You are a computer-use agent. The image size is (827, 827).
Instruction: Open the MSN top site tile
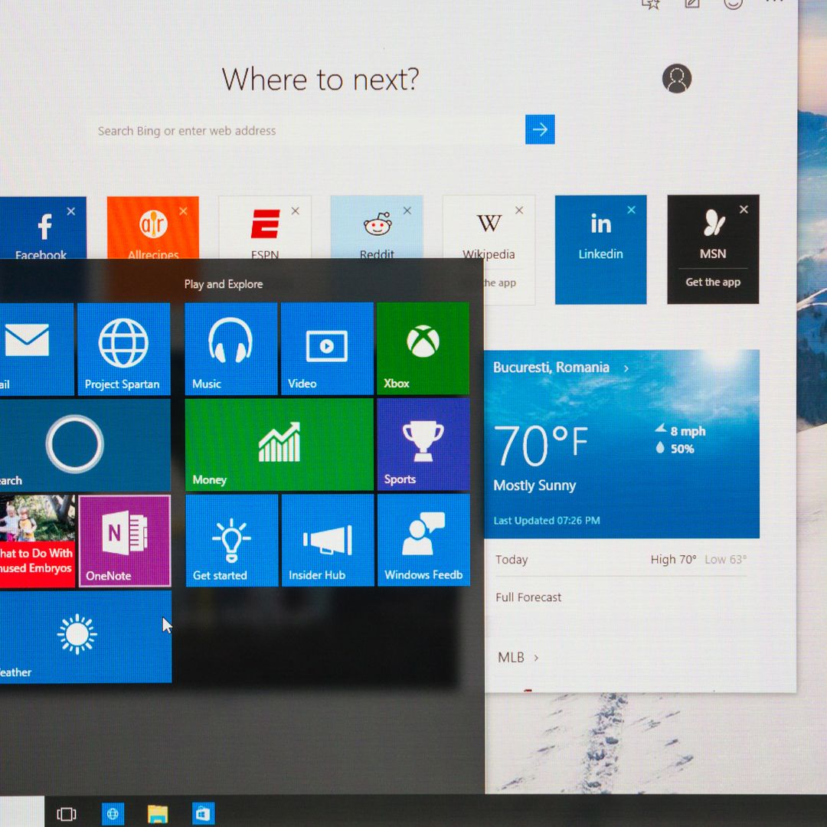pos(713,249)
